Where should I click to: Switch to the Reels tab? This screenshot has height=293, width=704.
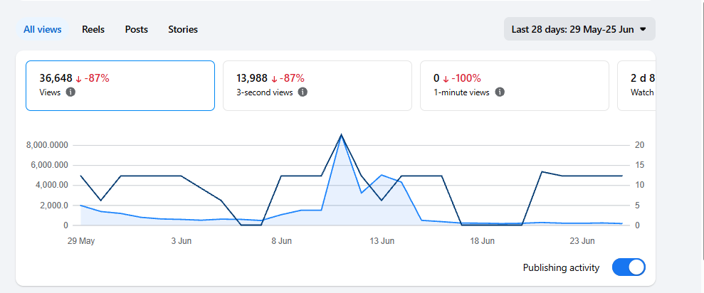point(93,30)
